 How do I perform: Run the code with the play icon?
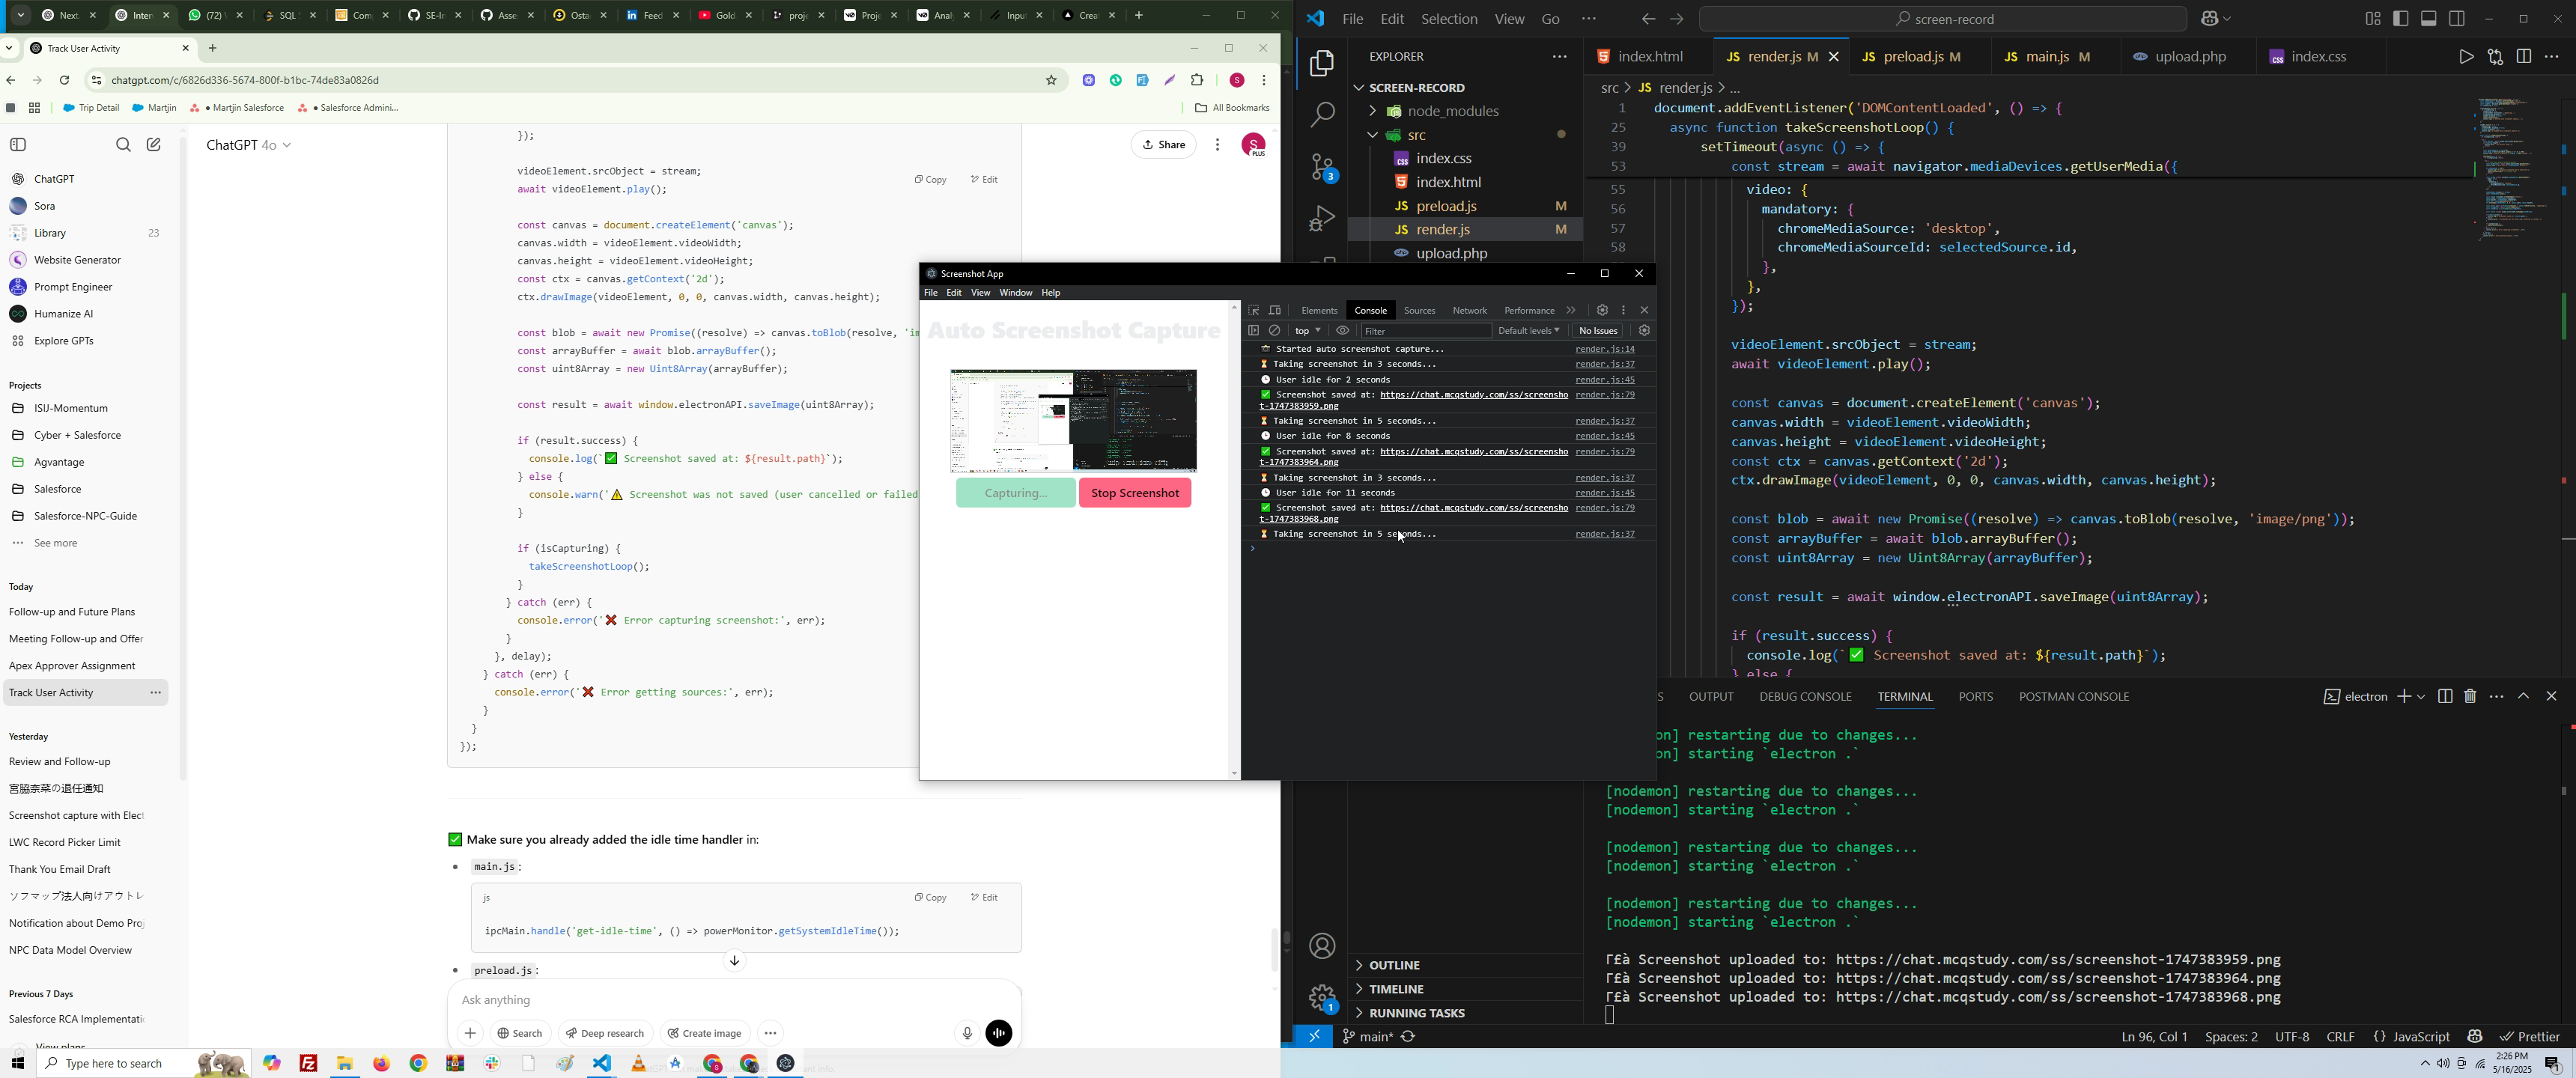coord(2465,57)
